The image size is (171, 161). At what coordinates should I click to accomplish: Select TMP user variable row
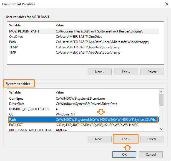pyautogui.click(x=13, y=52)
